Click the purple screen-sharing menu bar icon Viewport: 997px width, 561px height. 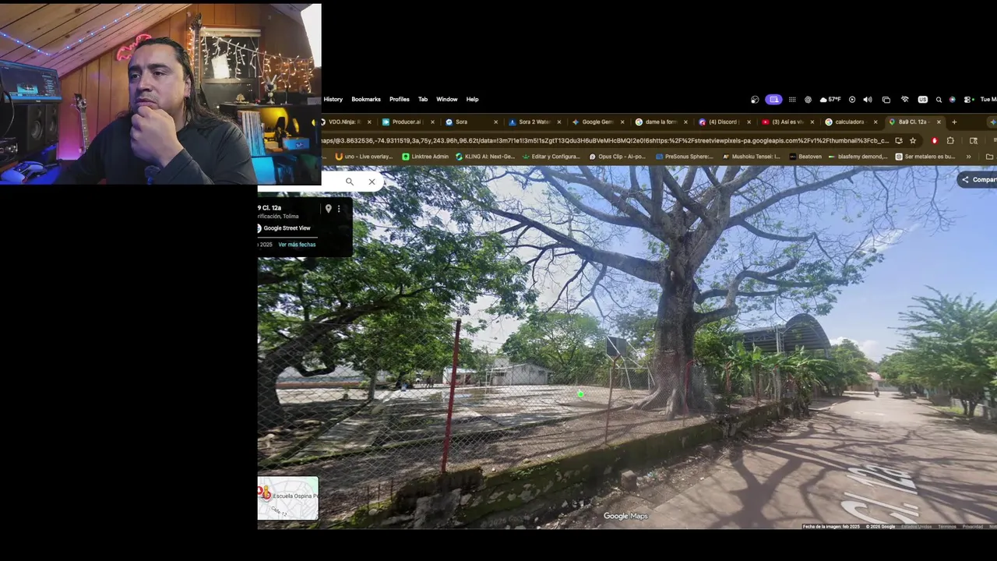click(x=773, y=100)
